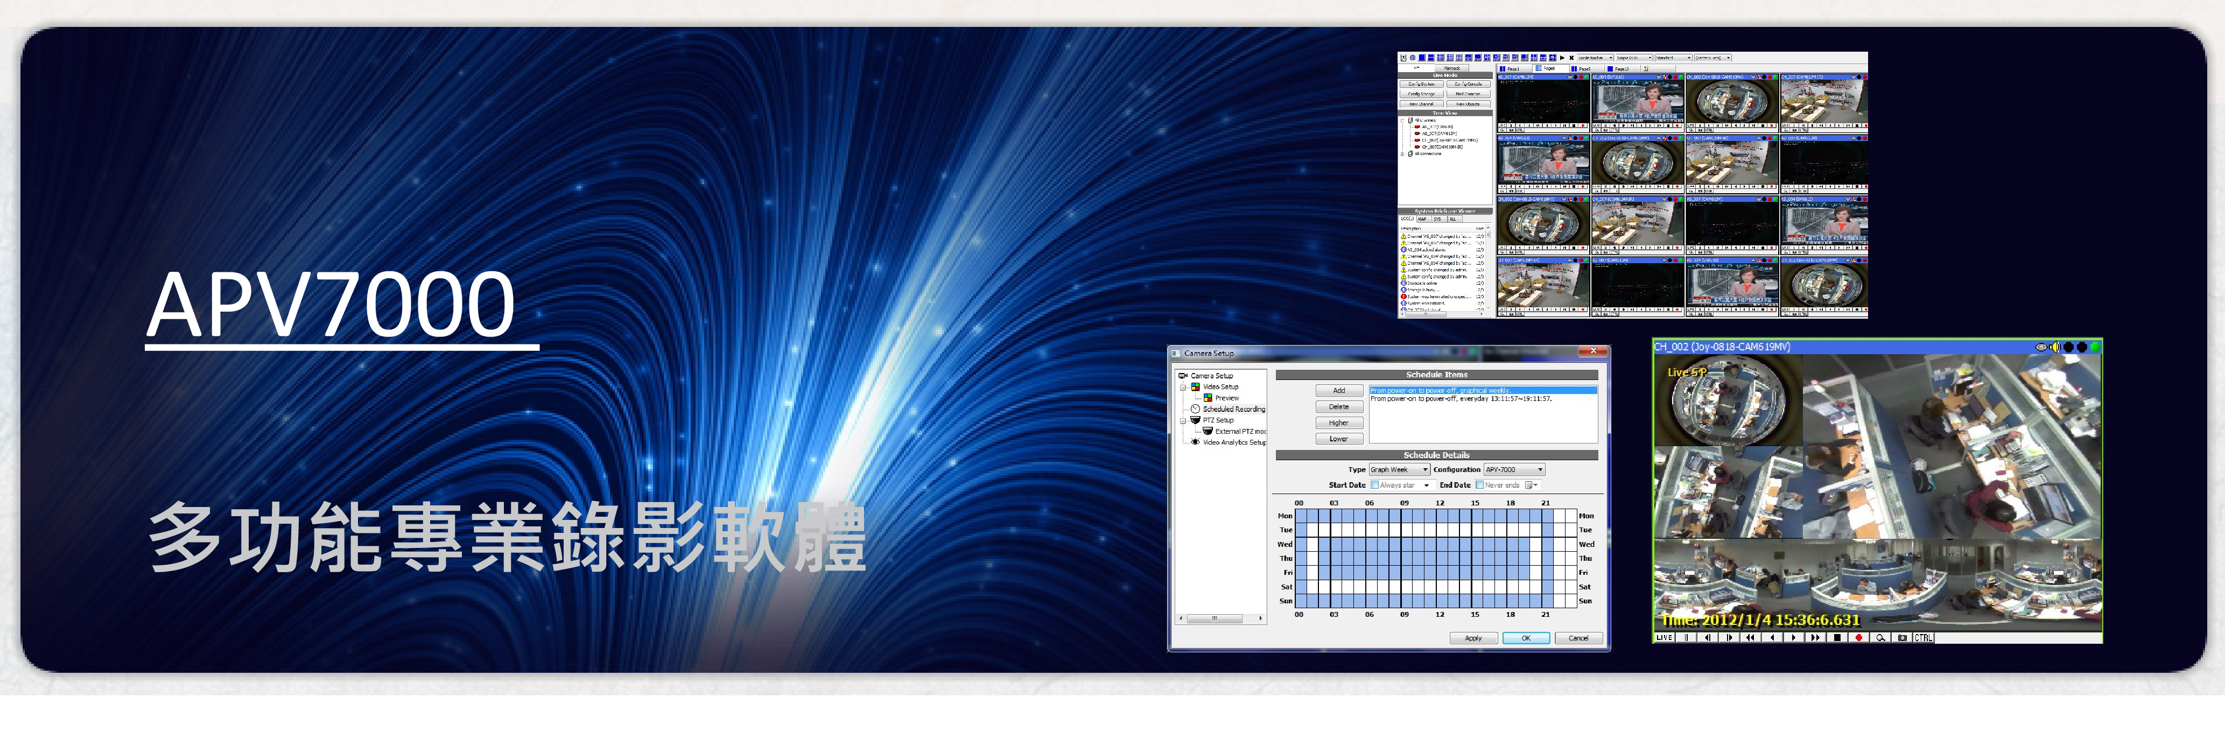This screenshot has width=2225, height=732.
Task: Switch to Page8 tab in main window
Action: point(1552,68)
